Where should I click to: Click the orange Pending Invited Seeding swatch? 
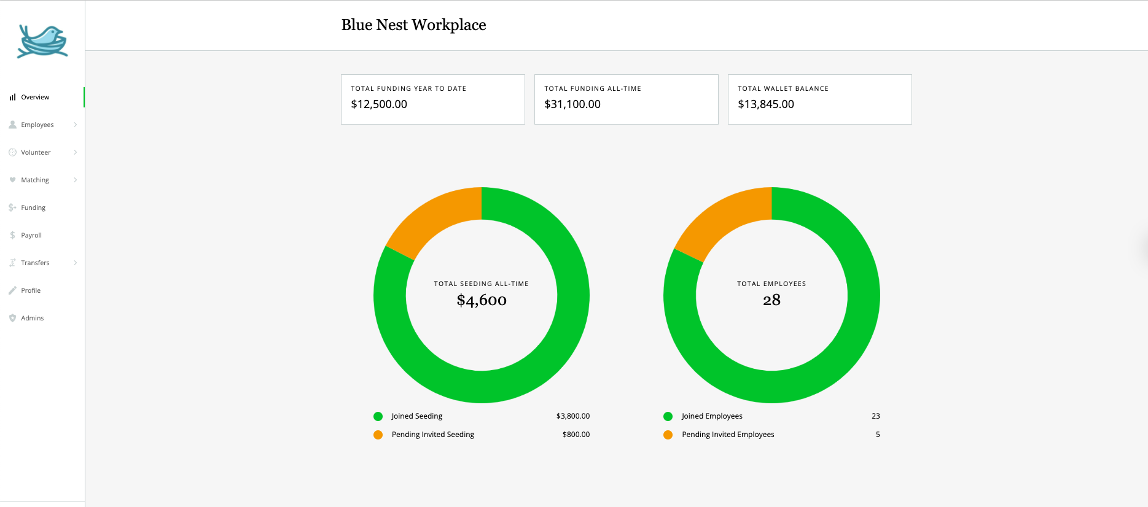pyautogui.click(x=378, y=435)
